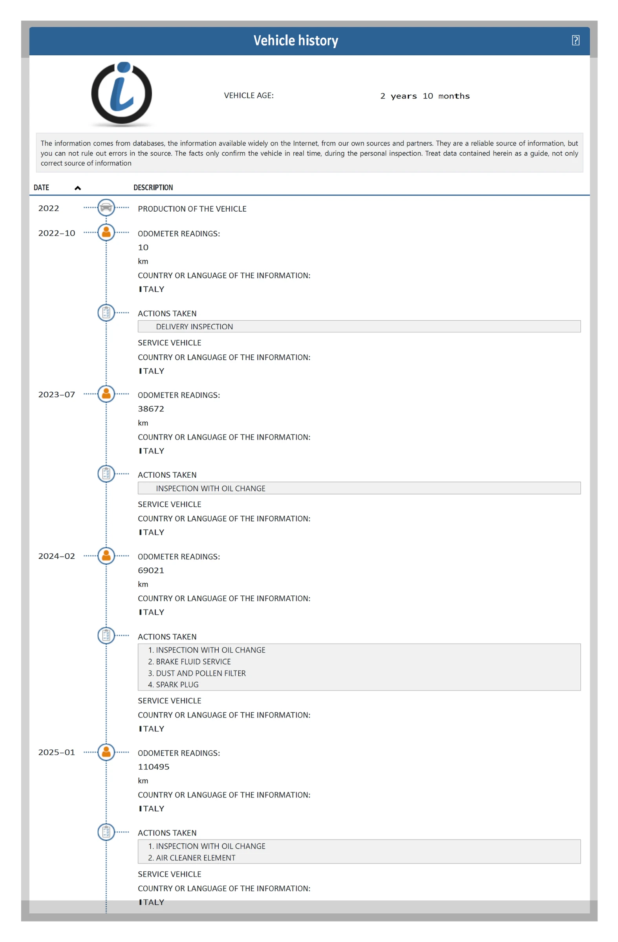Click the help icon in Vehicle history header

tap(575, 40)
